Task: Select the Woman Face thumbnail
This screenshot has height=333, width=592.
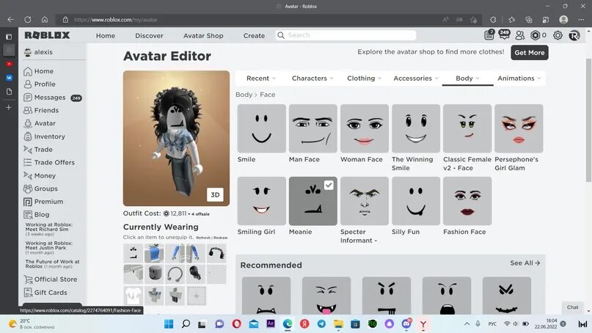Action: (x=365, y=129)
